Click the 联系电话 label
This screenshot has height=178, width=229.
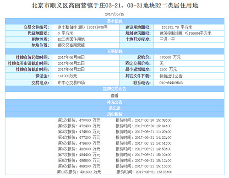(142, 83)
